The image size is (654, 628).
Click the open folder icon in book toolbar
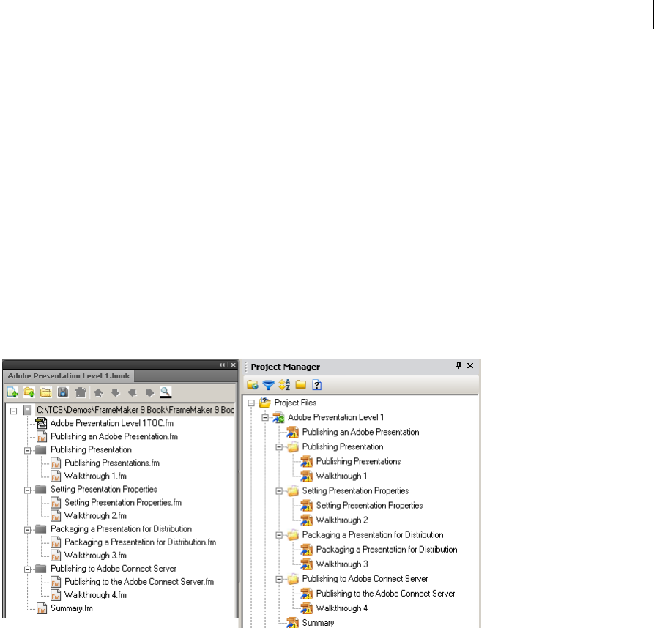(46, 392)
